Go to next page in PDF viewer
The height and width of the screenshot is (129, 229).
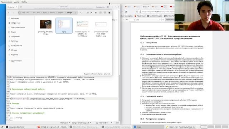127,20
